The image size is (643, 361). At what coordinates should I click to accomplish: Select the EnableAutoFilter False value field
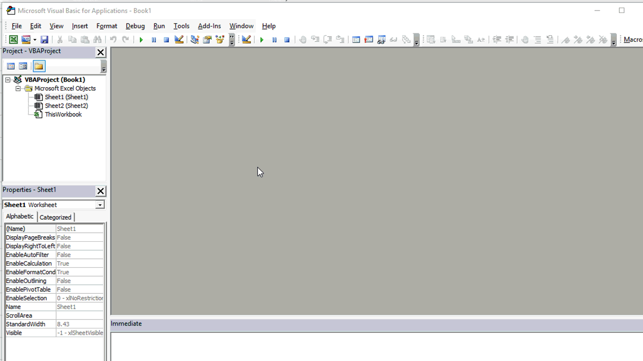click(x=79, y=255)
